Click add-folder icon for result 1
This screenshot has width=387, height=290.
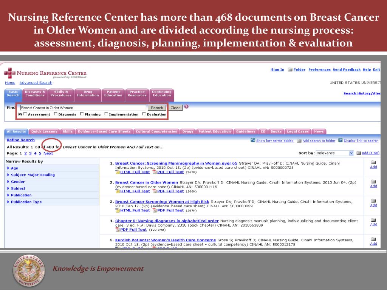(373, 162)
